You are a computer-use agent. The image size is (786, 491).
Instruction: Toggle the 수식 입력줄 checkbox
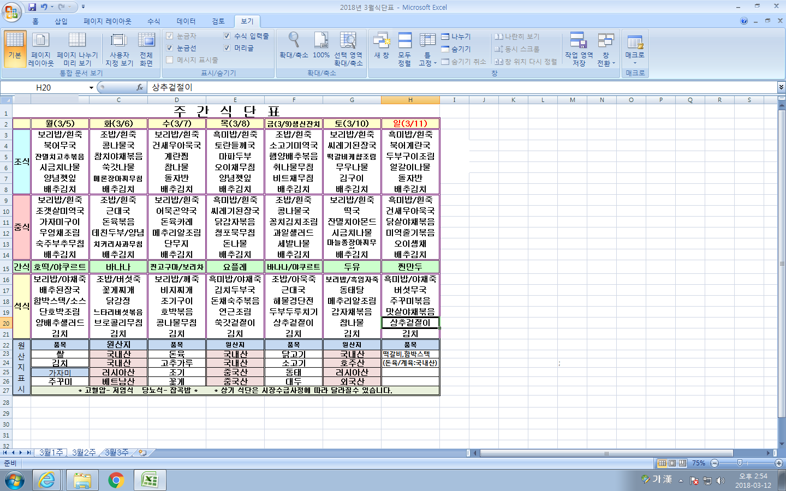click(227, 36)
